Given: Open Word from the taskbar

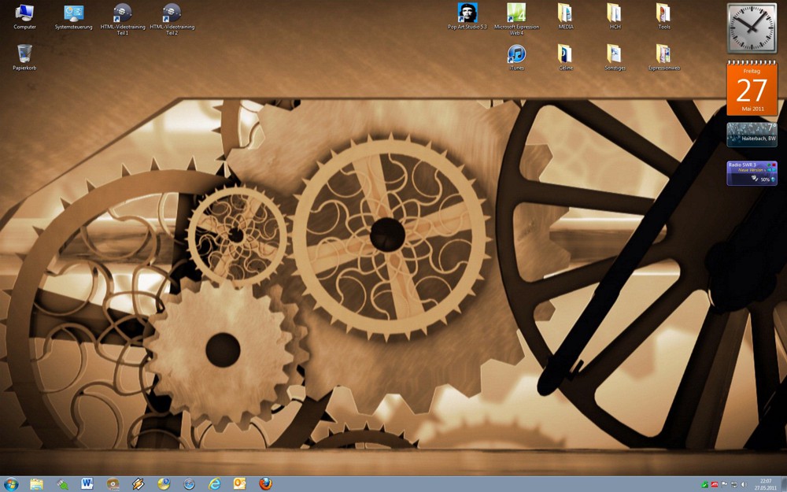Looking at the screenshot, I should pyautogui.click(x=87, y=483).
